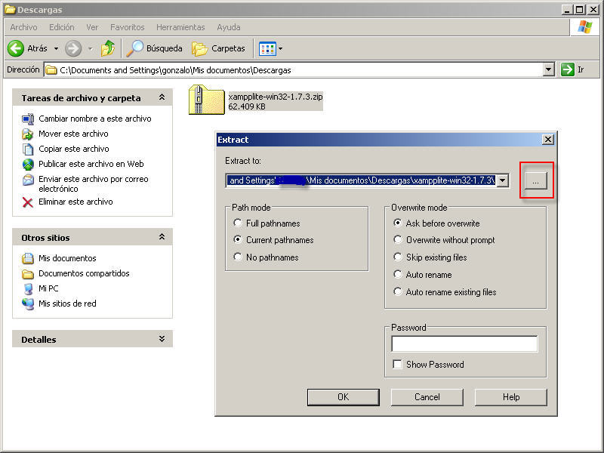Expand the Extract to path dropdown
Image resolution: width=604 pixels, height=453 pixels.
(x=504, y=180)
